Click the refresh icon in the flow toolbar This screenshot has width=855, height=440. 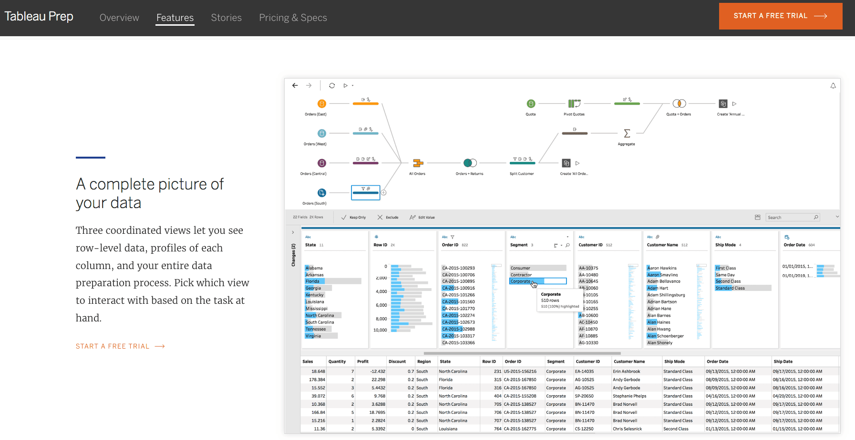pyautogui.click(x=332, y=86)
